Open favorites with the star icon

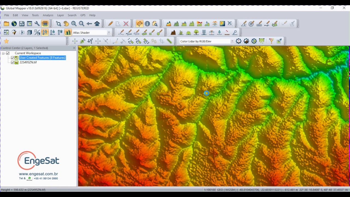point(6,41)
